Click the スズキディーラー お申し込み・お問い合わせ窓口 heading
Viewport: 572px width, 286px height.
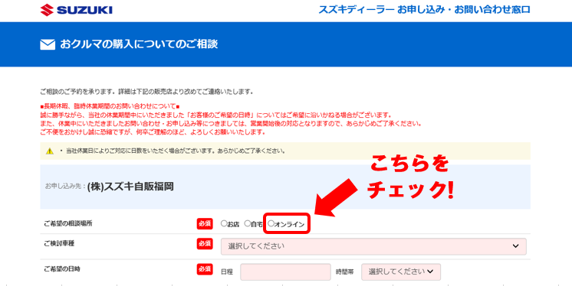point(424,9)
